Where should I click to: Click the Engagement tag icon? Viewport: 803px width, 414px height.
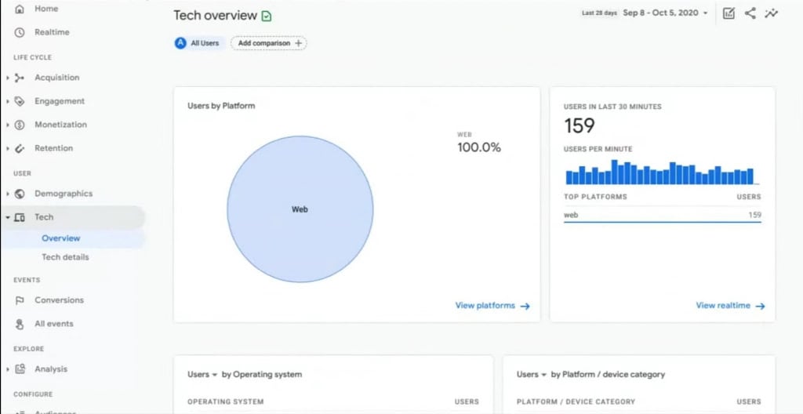20,101
